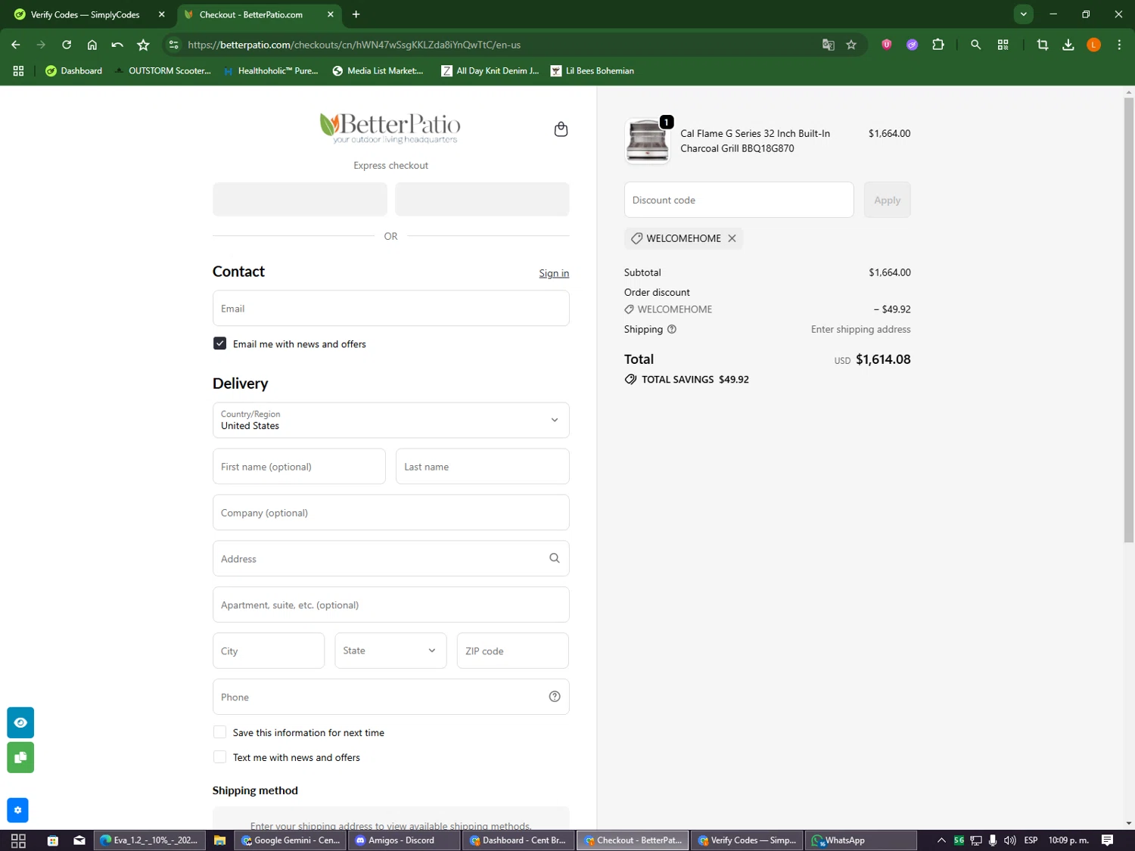Remove the WELCOMEHOME discount tag
1135x851 pixels.
[x=732, y=238]
